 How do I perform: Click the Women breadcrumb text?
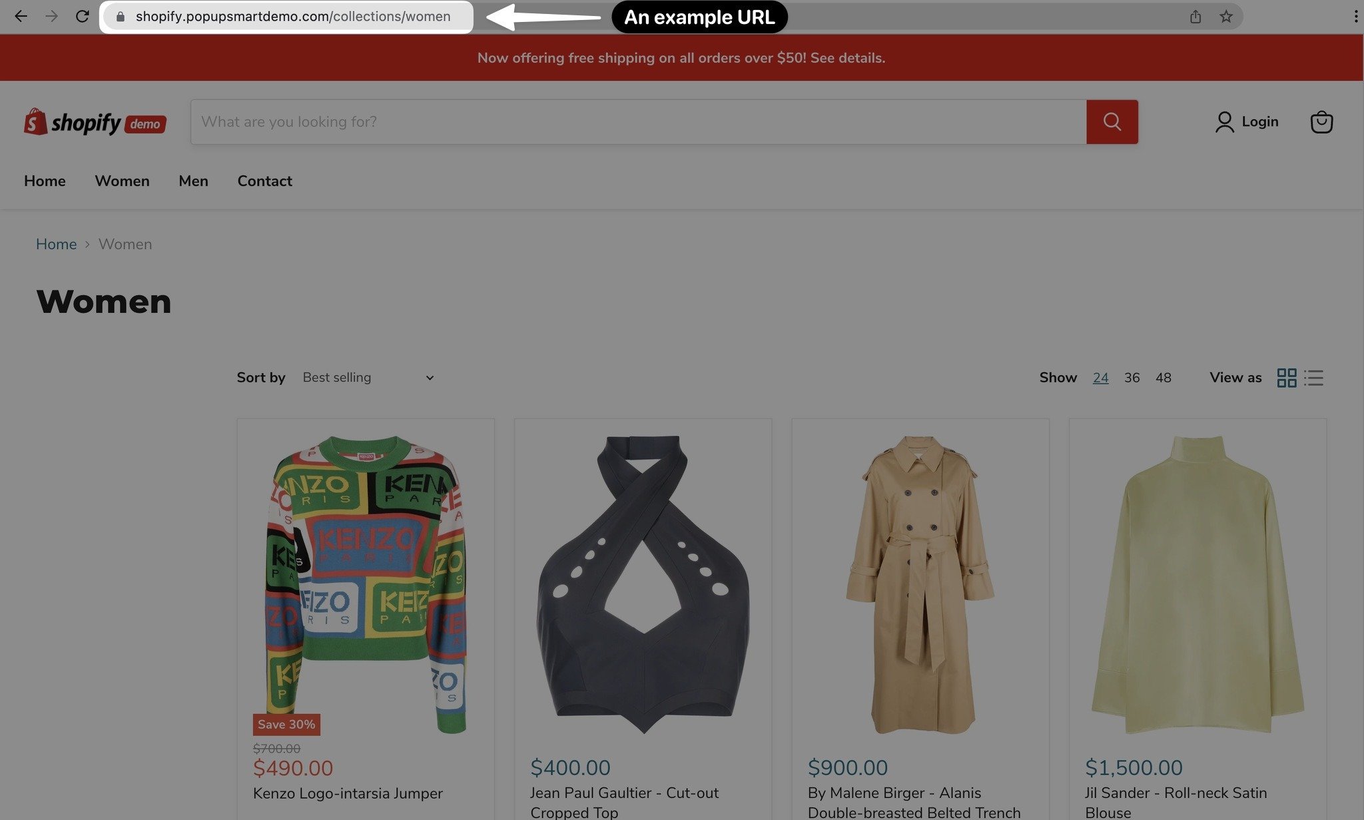[125, 244]
